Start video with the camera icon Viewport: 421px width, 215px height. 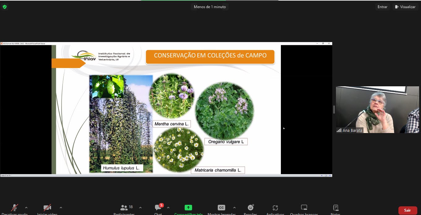click(47, 208)
